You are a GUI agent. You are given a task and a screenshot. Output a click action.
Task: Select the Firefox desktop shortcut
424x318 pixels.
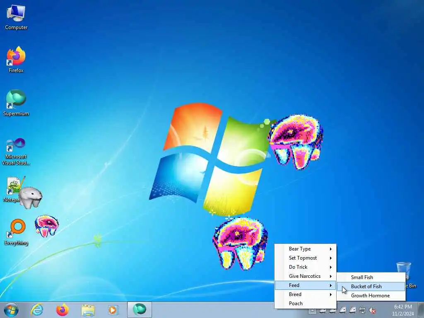point(16,60)
